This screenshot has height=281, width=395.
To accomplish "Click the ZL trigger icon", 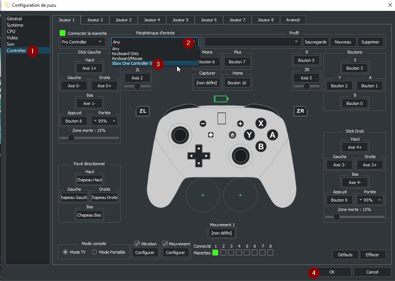I will click(143, 111).
